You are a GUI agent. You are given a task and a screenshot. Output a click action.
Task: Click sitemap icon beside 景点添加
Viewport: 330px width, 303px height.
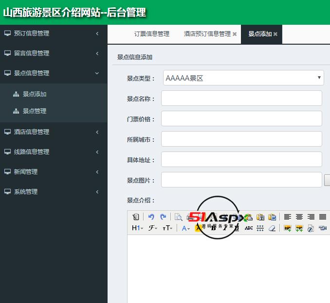click(x=16, y=94)
